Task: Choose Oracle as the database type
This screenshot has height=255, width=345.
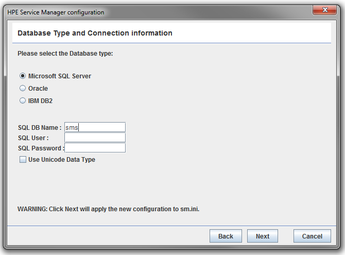Action: coord(23,88)
